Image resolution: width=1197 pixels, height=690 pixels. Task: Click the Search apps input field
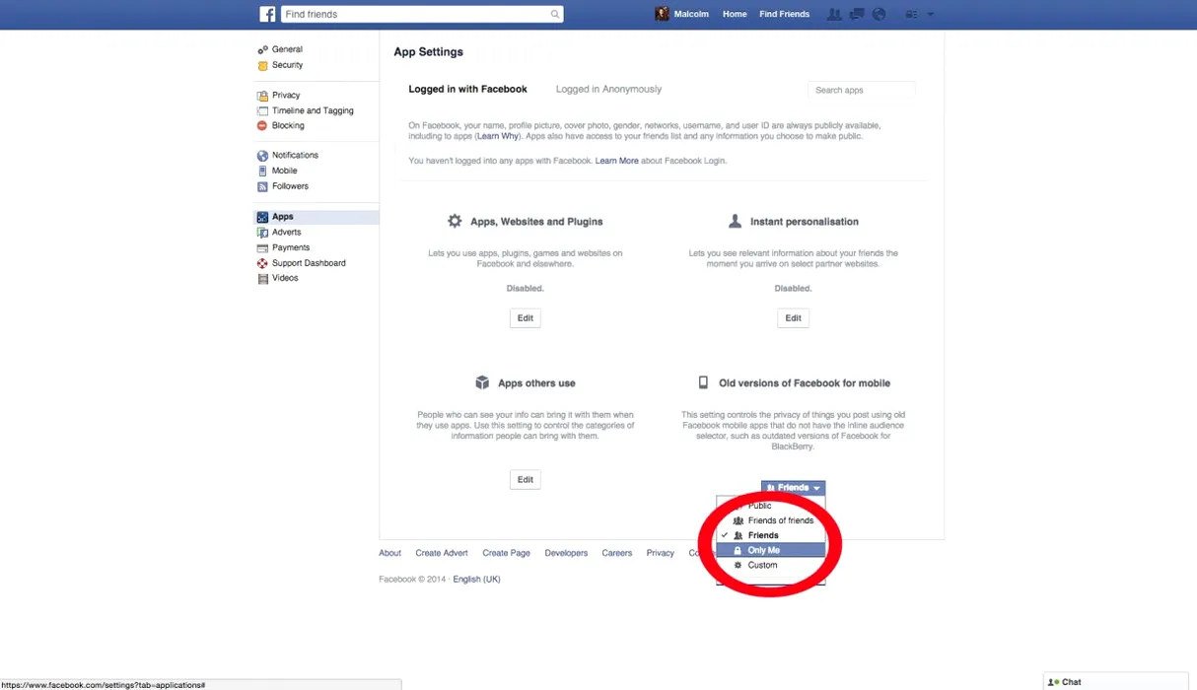861,90
